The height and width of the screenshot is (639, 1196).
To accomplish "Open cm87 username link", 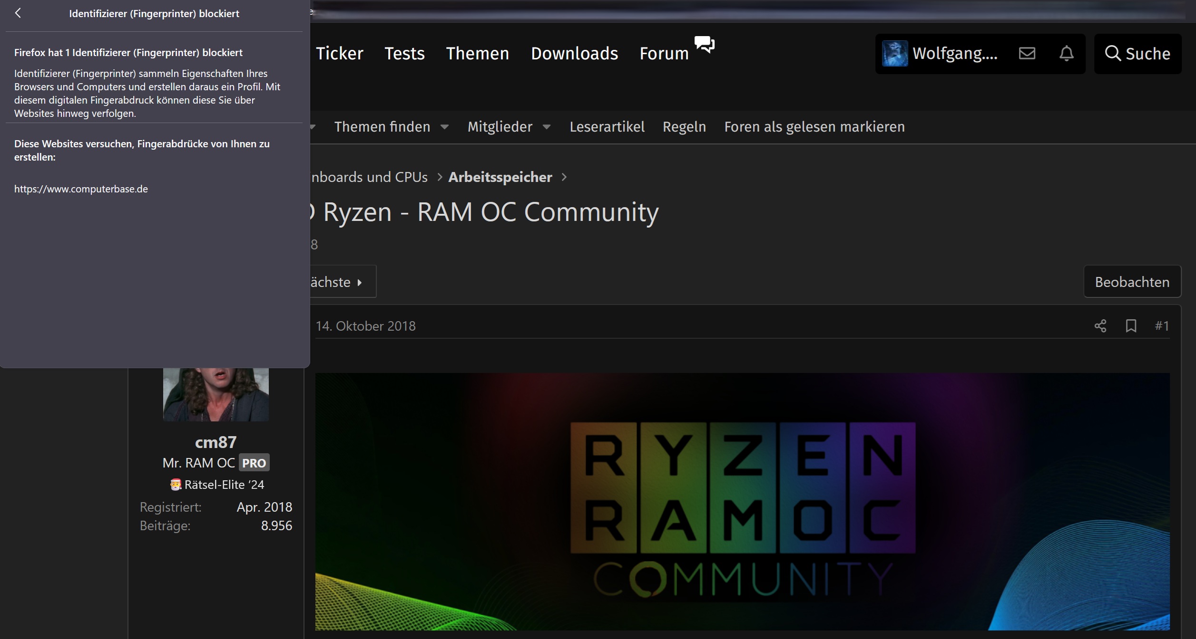I will click(x=216, y=442).
